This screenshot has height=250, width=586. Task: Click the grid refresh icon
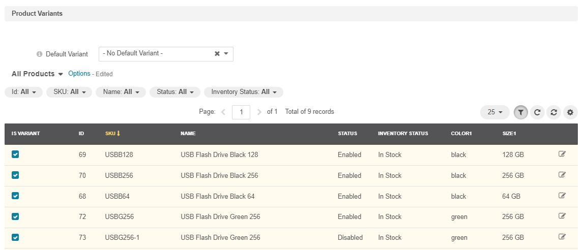(x=537, y=112)
